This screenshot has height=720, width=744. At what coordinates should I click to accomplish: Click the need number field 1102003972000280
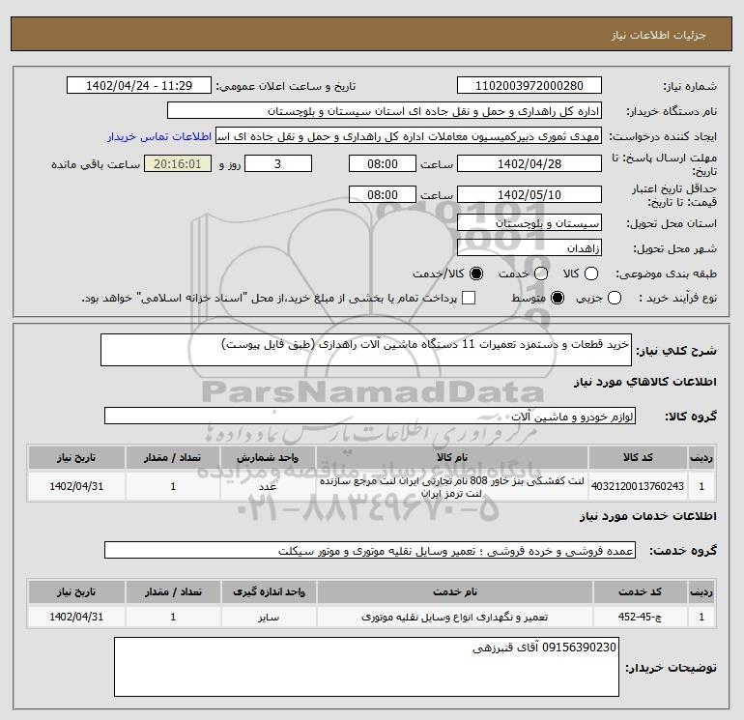pos(529,85)
